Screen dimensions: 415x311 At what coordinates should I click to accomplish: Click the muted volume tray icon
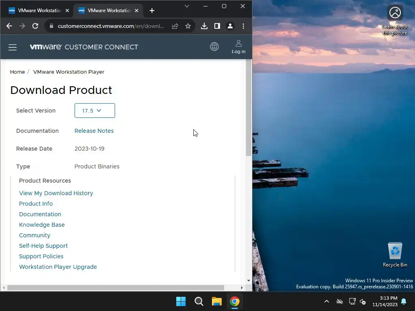click(x=363, y=301)
